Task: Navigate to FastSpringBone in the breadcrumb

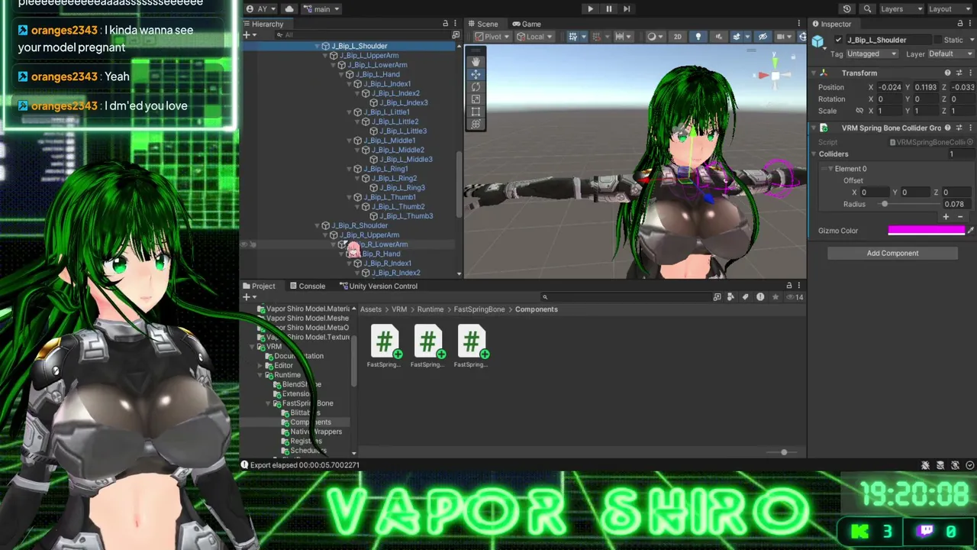Action: pos(479,309)
